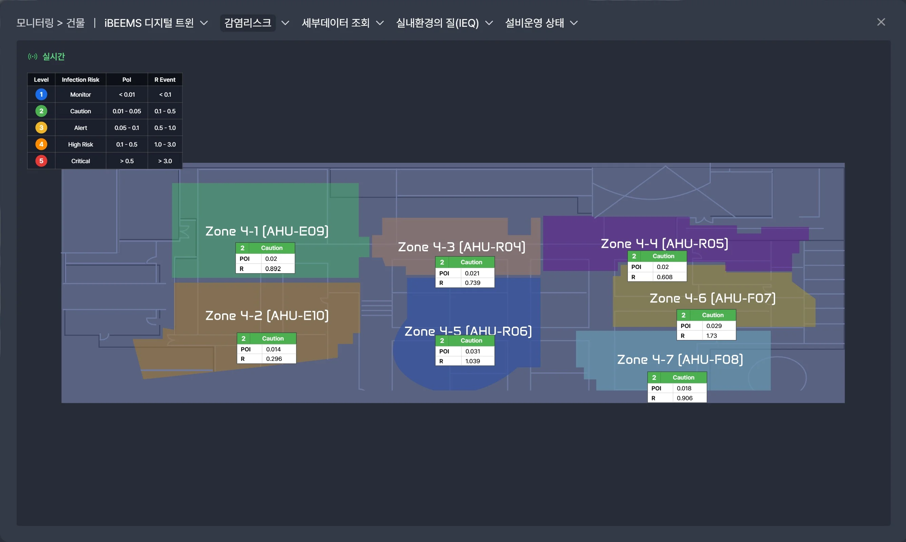This screenshot has width=906, height=542.
Task: Select the 감염리스크 tab
Action: [248, 23]
